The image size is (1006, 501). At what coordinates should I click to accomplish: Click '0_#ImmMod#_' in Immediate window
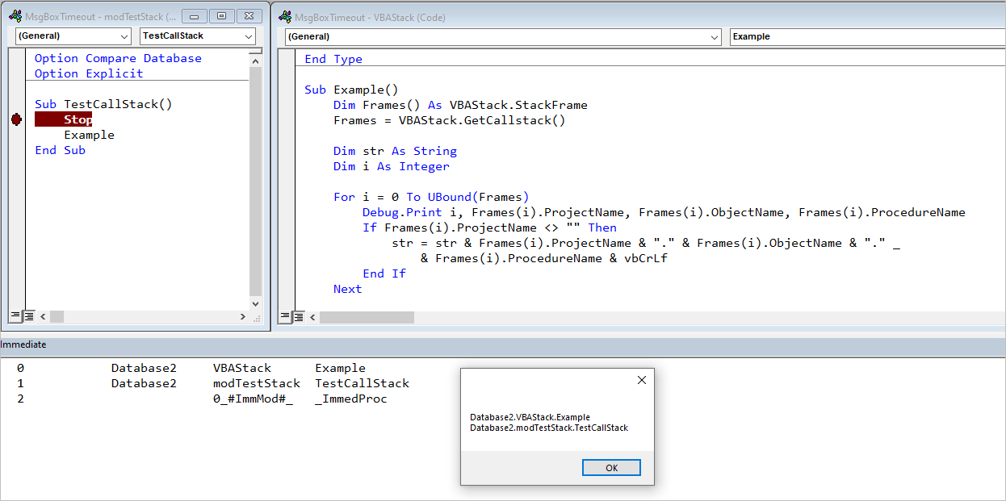(x=253, y=399)
